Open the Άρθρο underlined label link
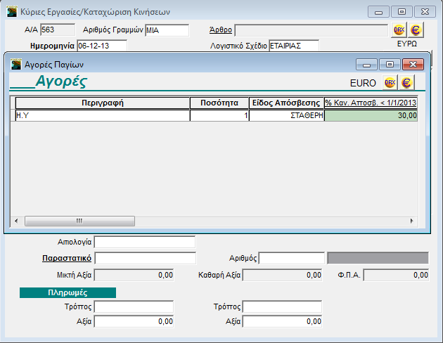Image resolution: width=443 pixels, height=343 pixels. pyautogui.click(x=221, y=30)
